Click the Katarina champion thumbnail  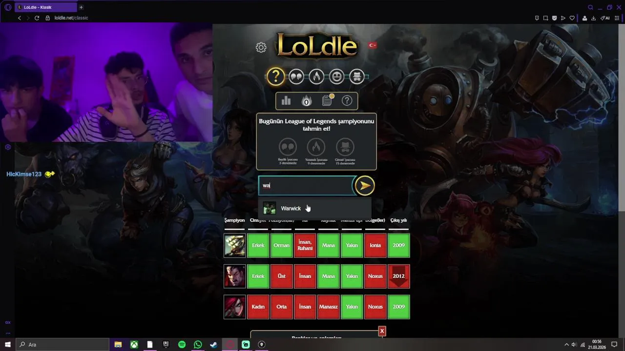[x=235, y=307]
